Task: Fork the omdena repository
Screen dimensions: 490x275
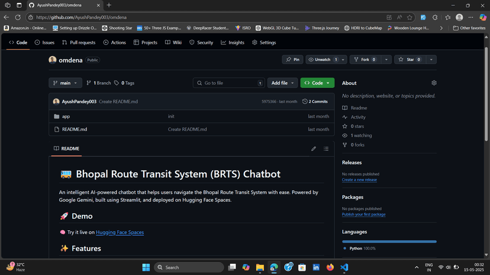Action: coord(365,60)
